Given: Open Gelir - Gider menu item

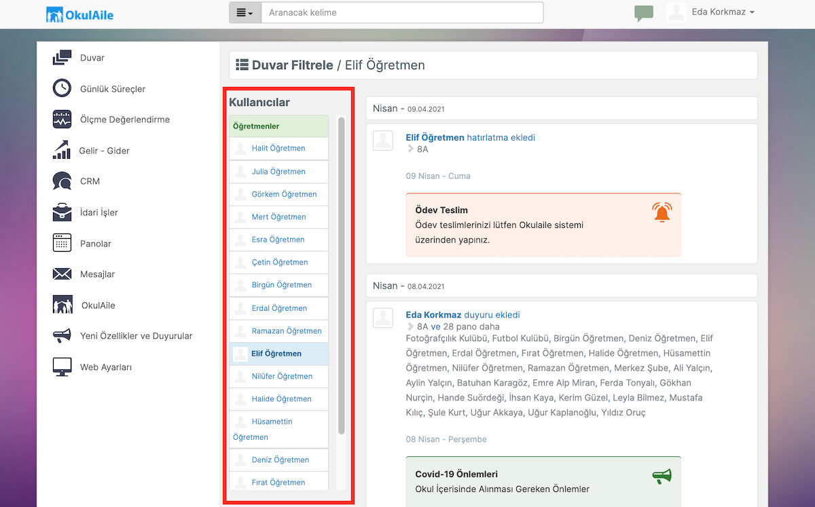Looking at the screenshot, I should pos(105,151).
